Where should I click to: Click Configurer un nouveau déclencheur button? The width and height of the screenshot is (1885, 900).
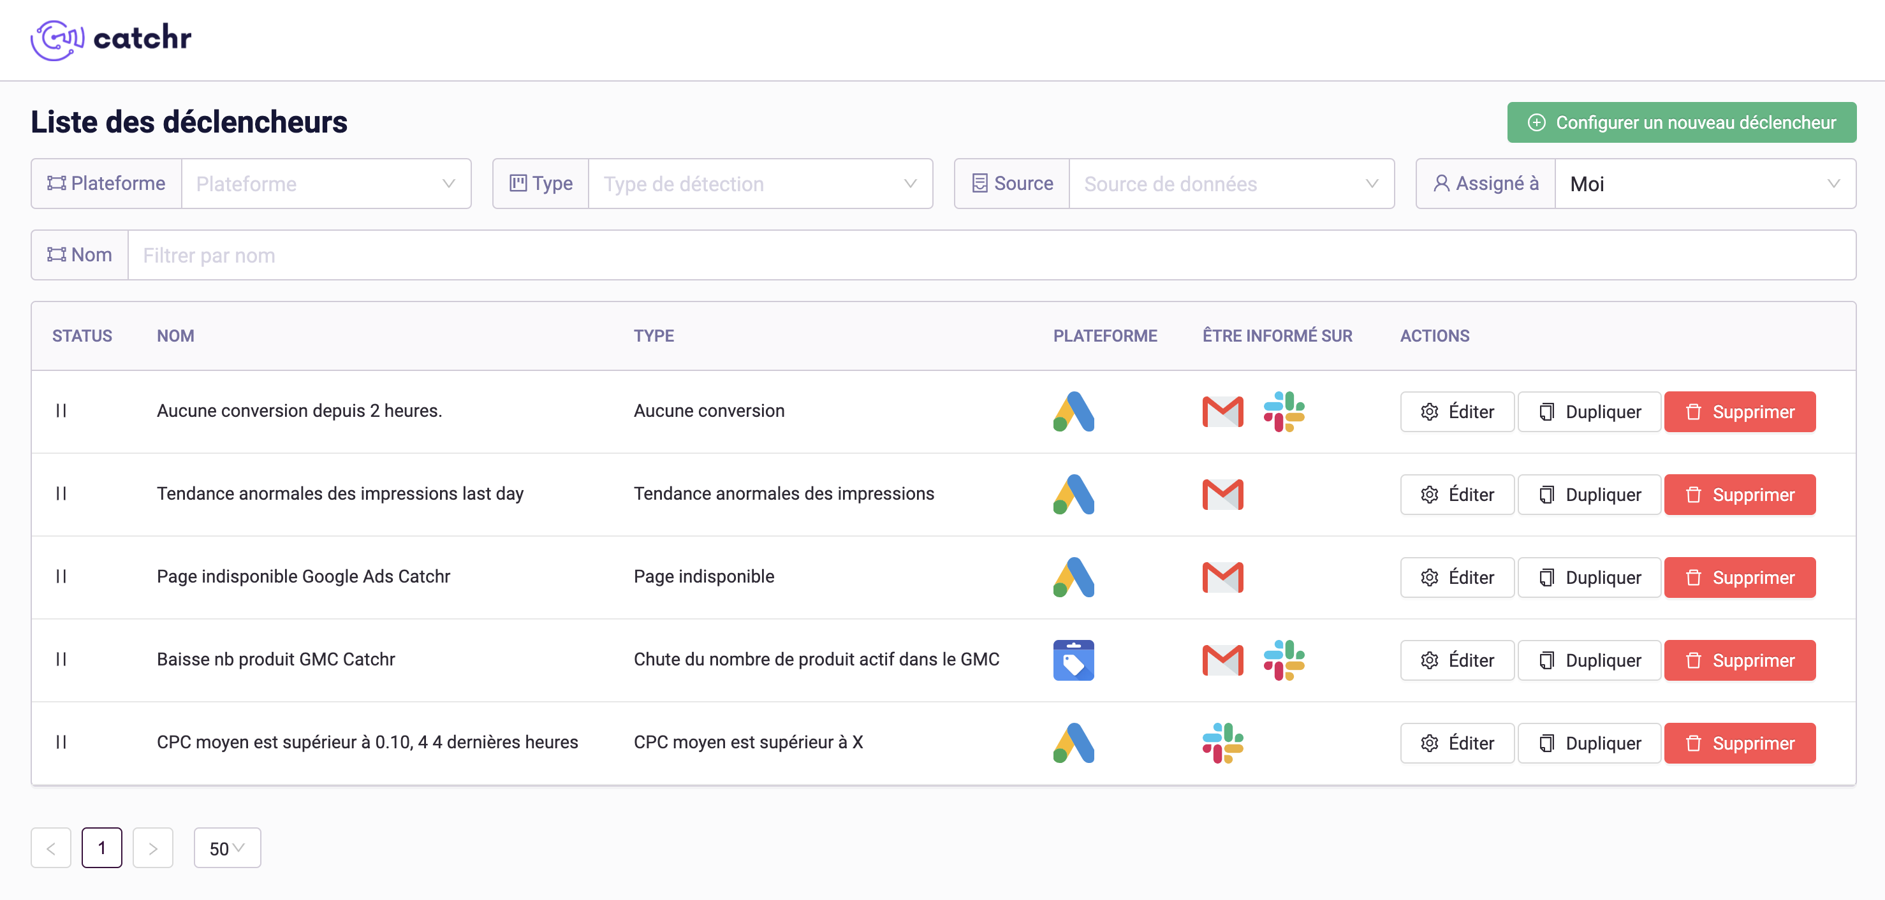1682,122
